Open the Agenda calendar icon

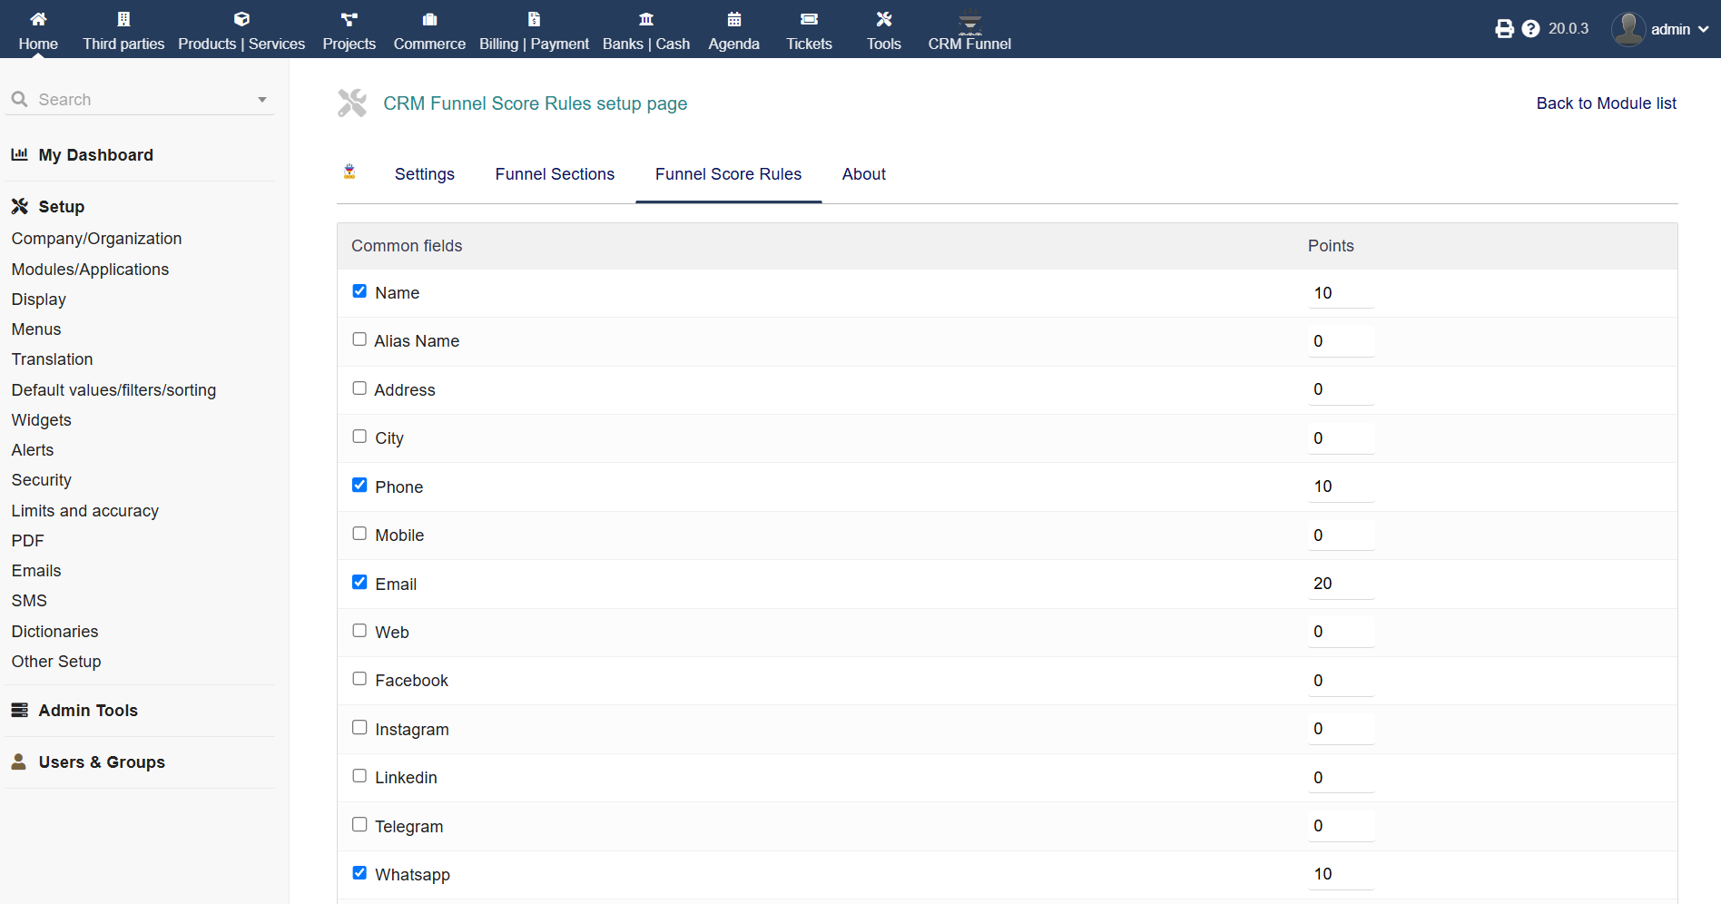tap(733, 19)
